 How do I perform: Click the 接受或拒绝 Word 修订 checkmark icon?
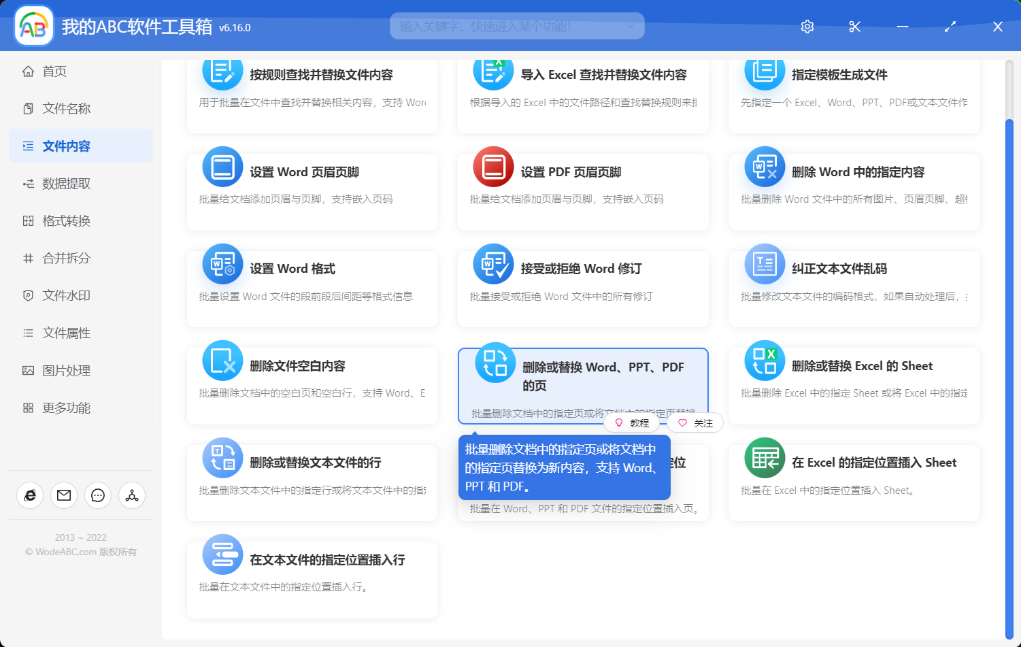click(492, 263)
